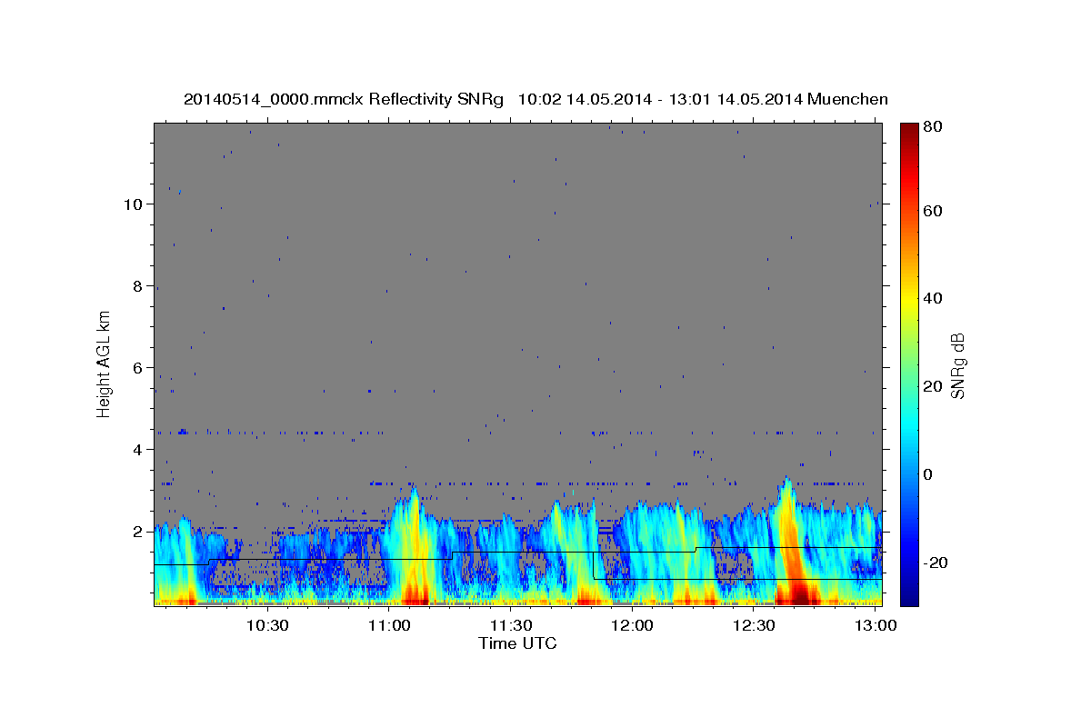Click the dark blue bottom of colorbar
Viewport: 1091px width, 727px height.
909,595
